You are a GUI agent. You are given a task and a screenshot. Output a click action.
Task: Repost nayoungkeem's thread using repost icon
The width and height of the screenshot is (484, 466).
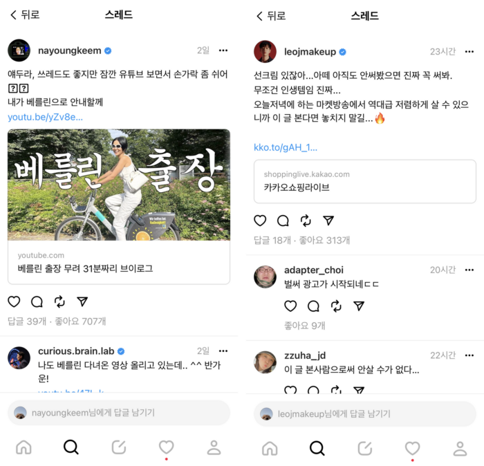pyautogui.click(x=59, y=301)
